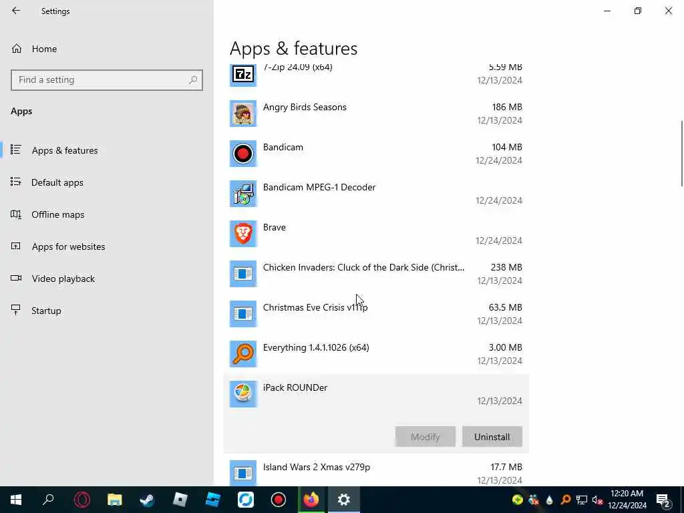Open Offline maps section
The image size is (684, 513).
pyautogui.click(x=57, y=214)
